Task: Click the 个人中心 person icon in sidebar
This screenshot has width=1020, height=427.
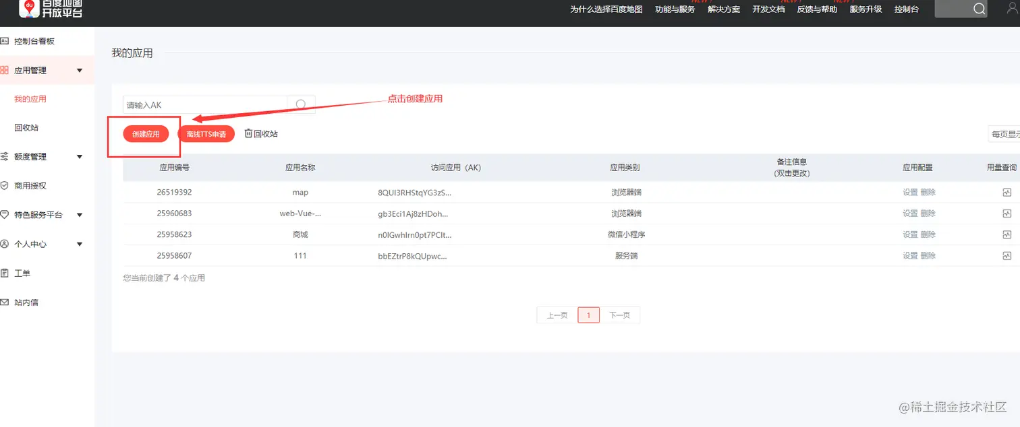Action: (x=4, y=244)
